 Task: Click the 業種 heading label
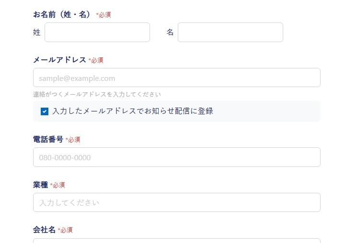click(40, 185)
